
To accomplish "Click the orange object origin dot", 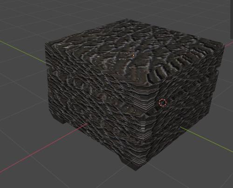I will tap(133, 55).
